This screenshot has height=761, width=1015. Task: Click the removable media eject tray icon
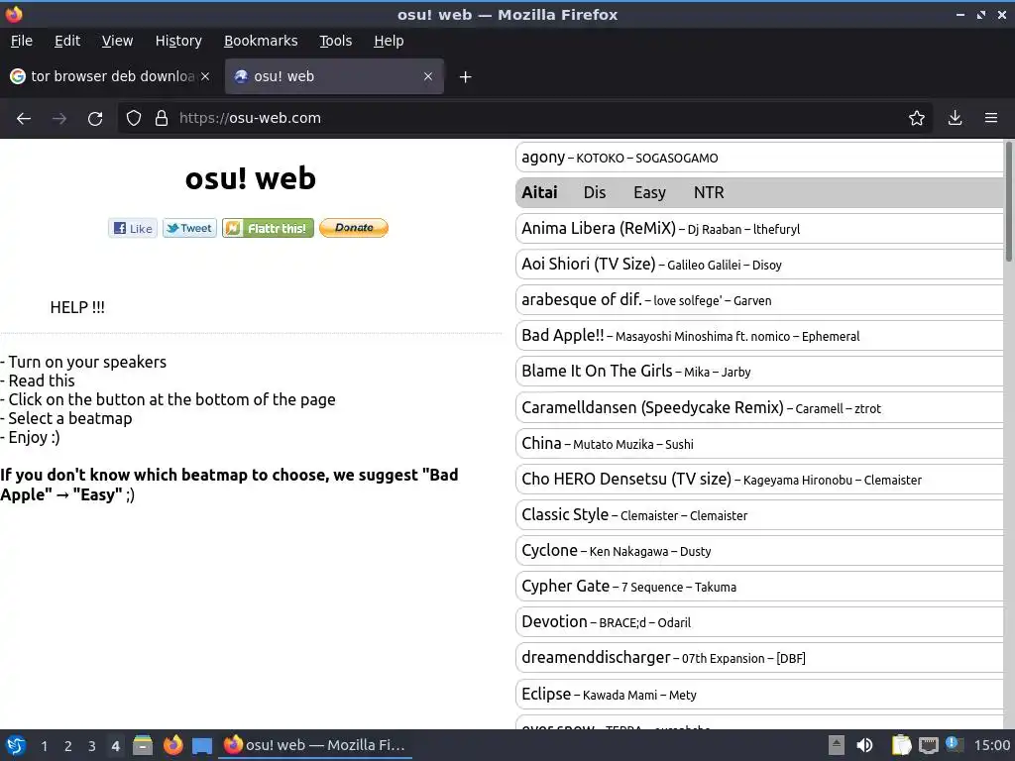[x=837, y=745]
